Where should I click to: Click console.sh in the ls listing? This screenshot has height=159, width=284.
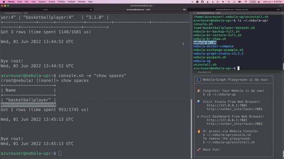pos(203,24)
